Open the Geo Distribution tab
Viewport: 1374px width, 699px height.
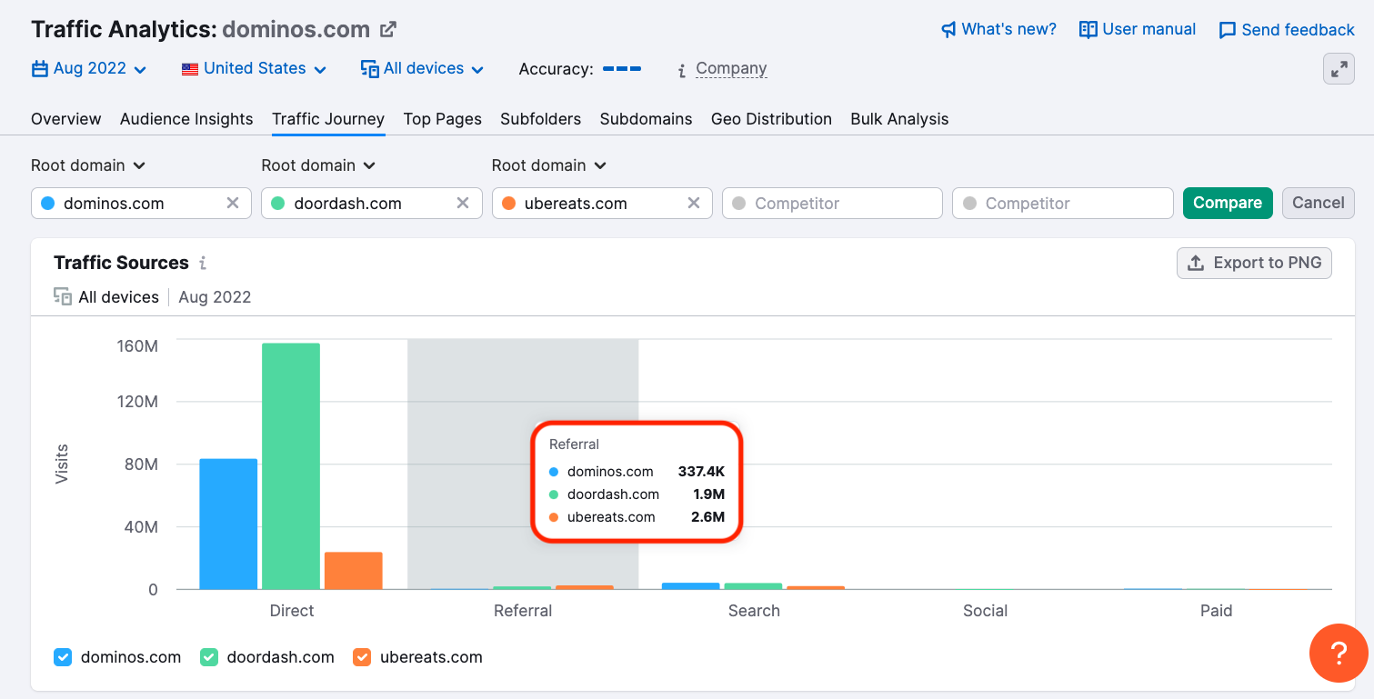pyautogui.click(x=771, y=119)
